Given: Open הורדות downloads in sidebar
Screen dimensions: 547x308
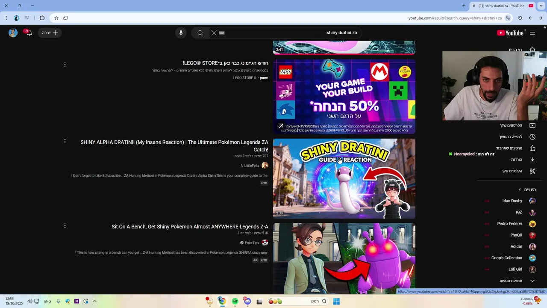Looking at the screenshot, I should pos(517,160).
